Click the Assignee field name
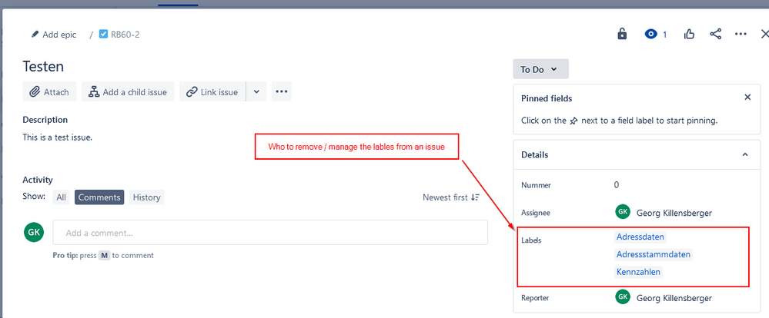The image size is (769, 318). [x=536, y=213]
